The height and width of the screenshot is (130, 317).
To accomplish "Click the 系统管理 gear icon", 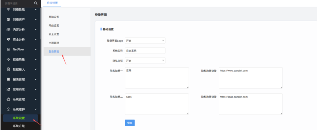I will click(x=8, y=99).
